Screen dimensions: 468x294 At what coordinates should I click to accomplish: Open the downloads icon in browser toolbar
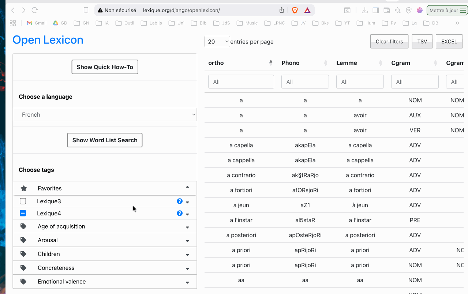364,10
